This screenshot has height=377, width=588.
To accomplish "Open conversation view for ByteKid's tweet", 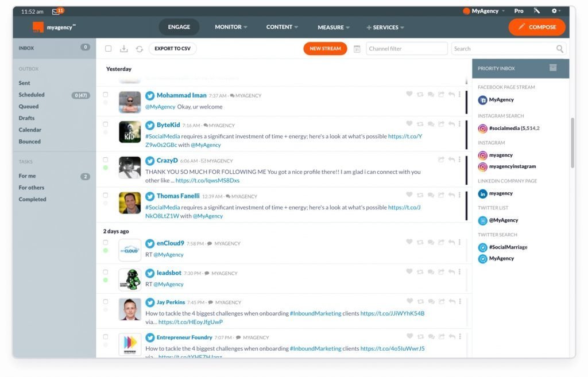I will point(431,124).
